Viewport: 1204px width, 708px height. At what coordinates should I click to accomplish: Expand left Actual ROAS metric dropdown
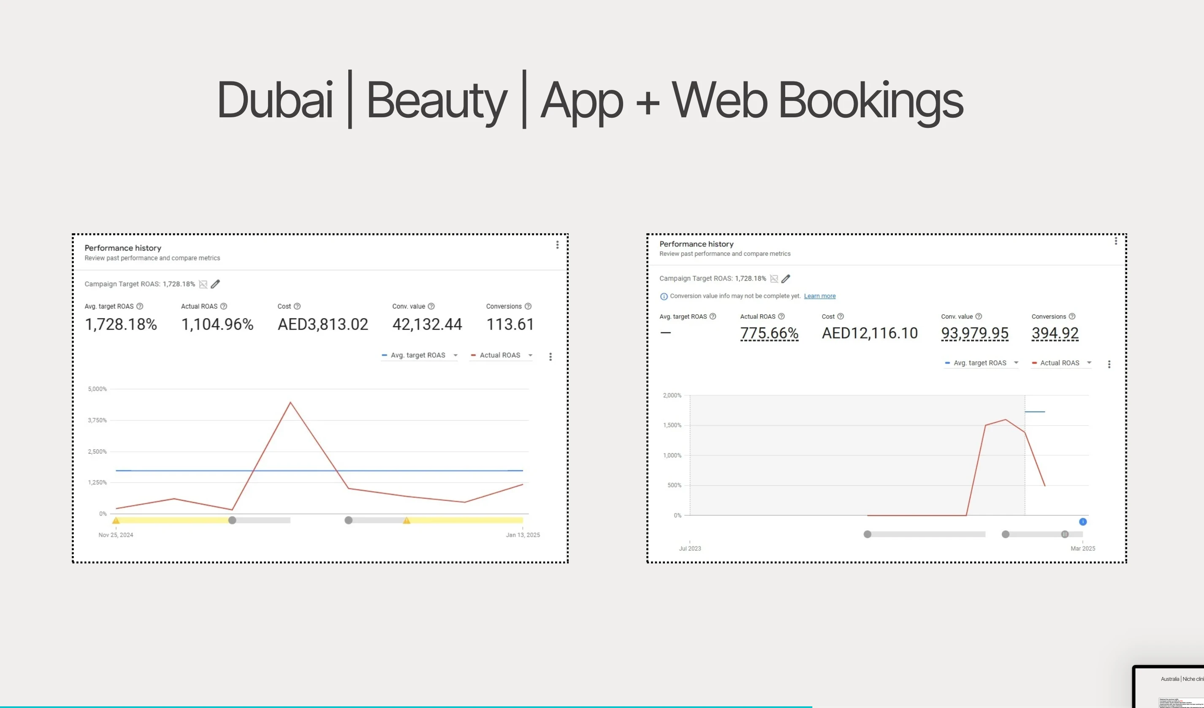coord(530,355)
